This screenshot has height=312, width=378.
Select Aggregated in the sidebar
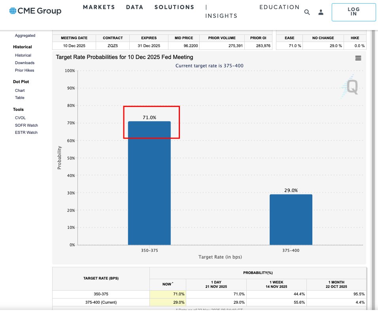25,36
